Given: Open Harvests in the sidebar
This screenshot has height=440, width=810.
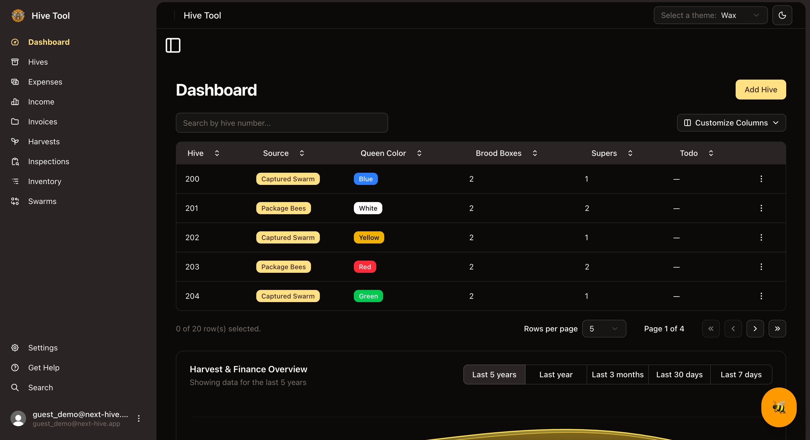Looking at the screenshot, I should click(x=44, y=142).
